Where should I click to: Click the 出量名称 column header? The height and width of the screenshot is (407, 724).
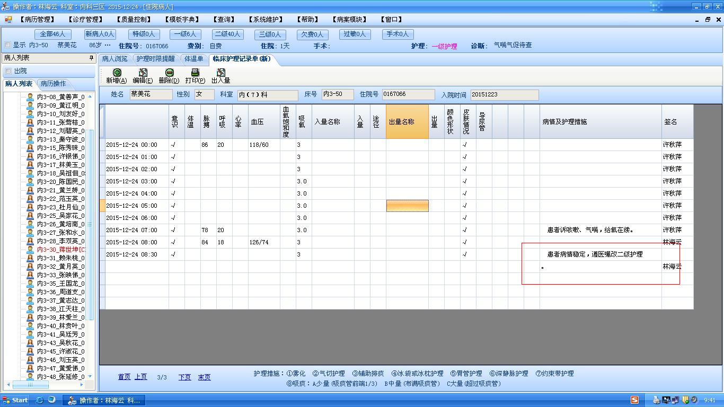(x=407, y=122)
